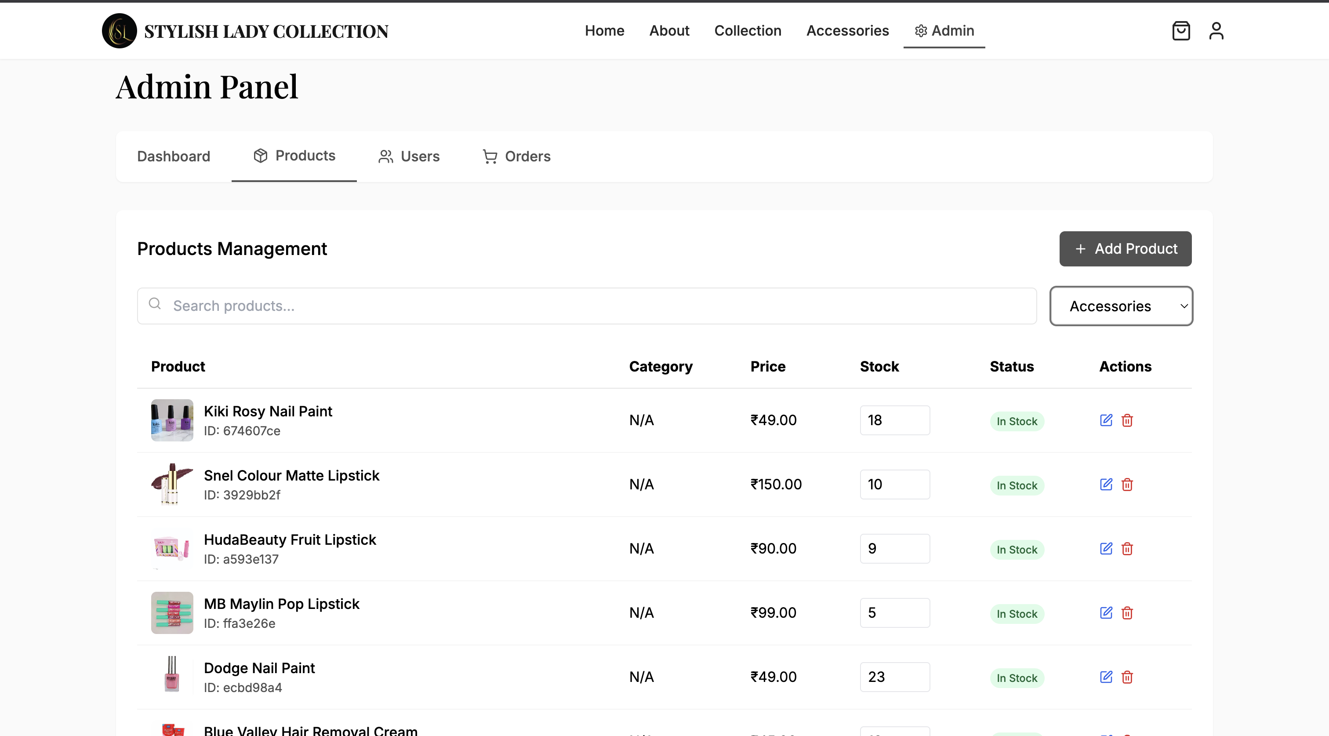Open the About page link

point(669,31)
